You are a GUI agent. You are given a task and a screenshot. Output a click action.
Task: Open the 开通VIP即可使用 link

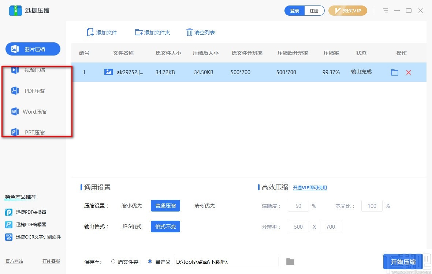point(310,187)
